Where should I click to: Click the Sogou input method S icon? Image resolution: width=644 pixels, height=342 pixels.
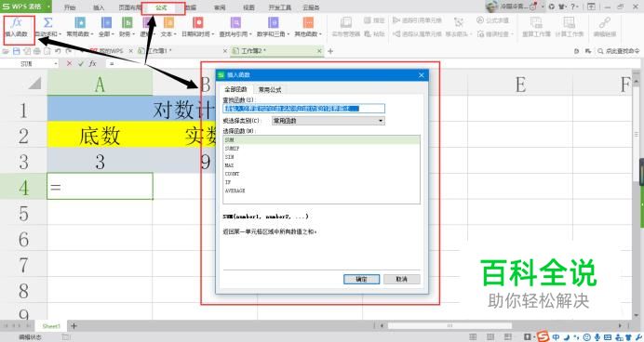(x=543, y=336)
